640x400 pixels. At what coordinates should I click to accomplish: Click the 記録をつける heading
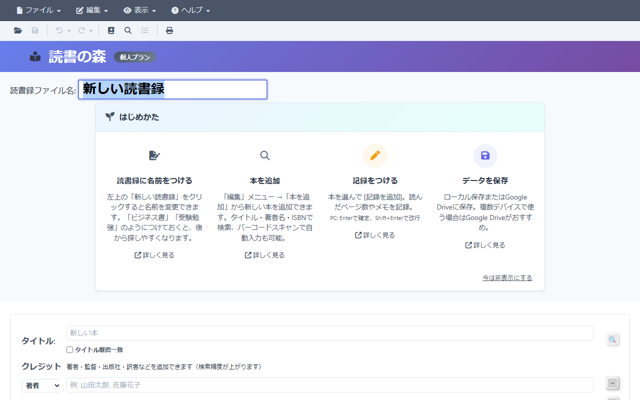point(375,180)
